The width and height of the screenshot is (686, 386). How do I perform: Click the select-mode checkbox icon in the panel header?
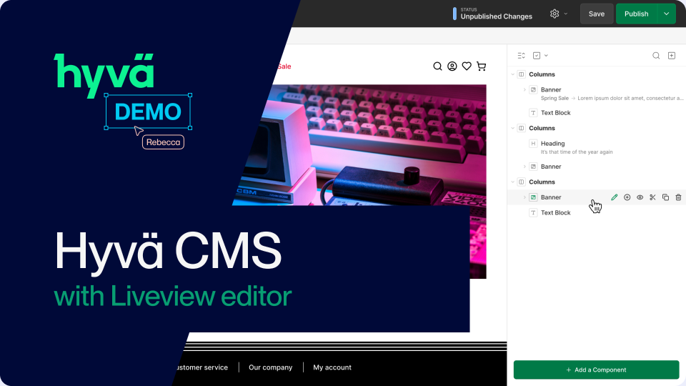[x=537, y=56]
